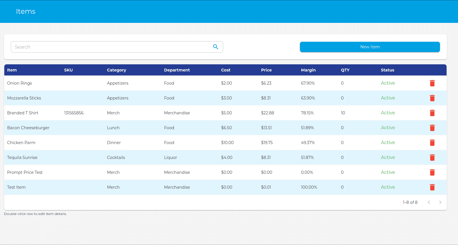458x245 pixels.
Task: Click Active status for Chicken Parm
Action: coord(388,143)
